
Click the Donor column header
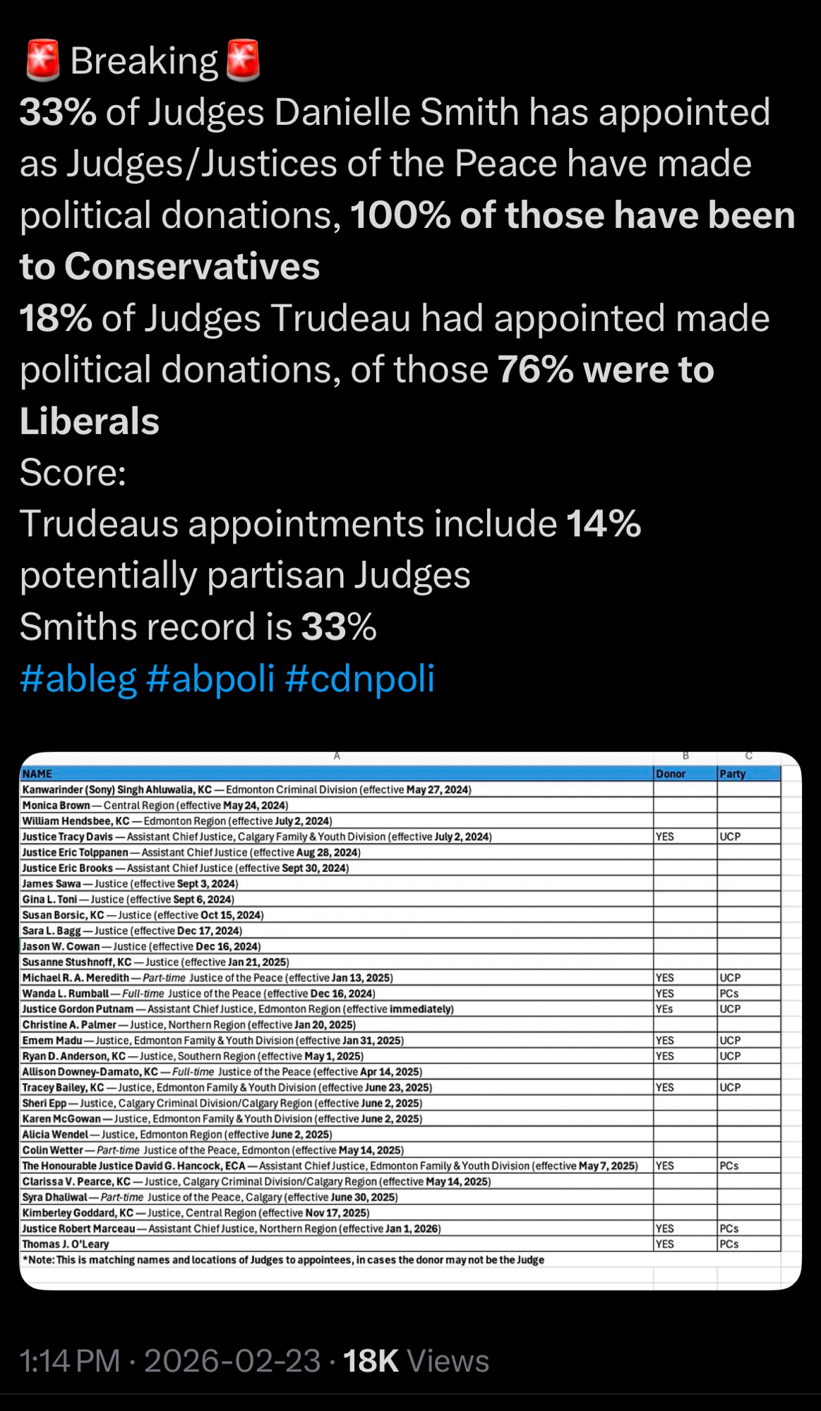(670, 774)
